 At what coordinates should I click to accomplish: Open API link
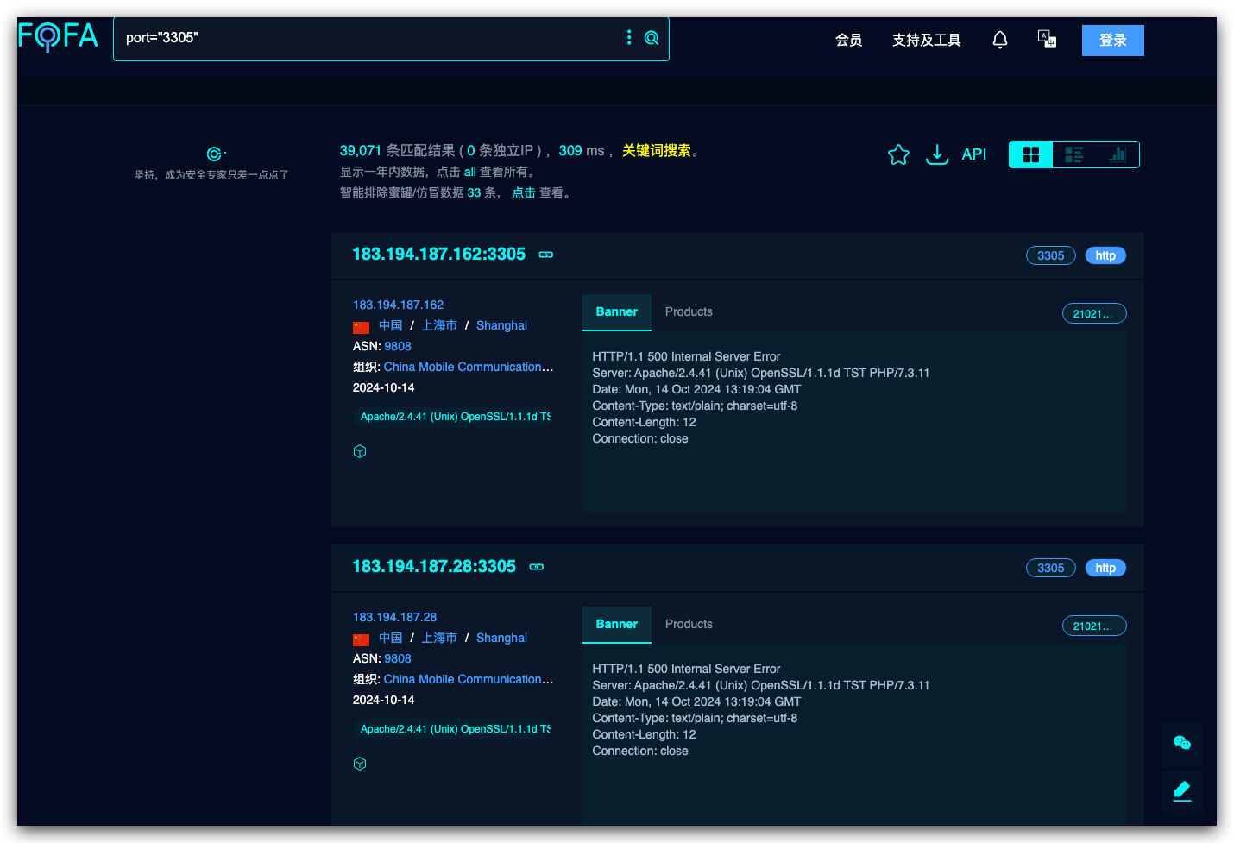(974, 154)
